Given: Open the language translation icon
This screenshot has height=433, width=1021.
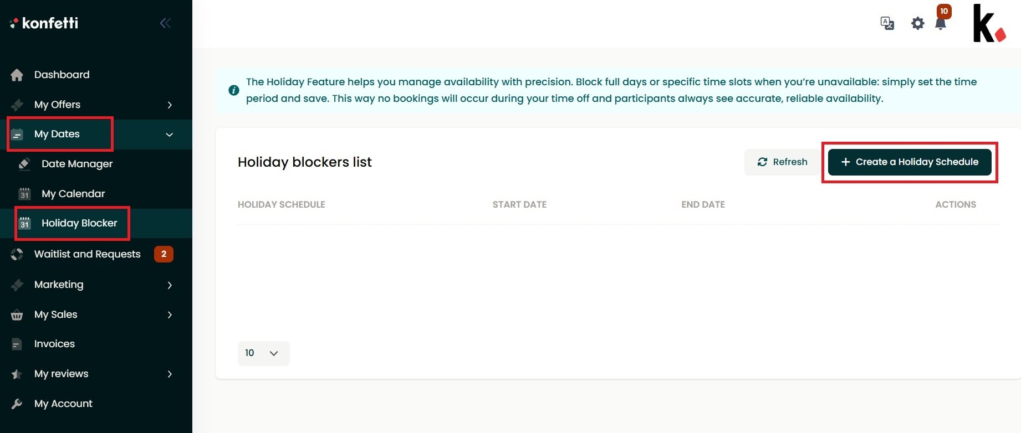Looking at the screenshot, I should (x=887, y=23).
